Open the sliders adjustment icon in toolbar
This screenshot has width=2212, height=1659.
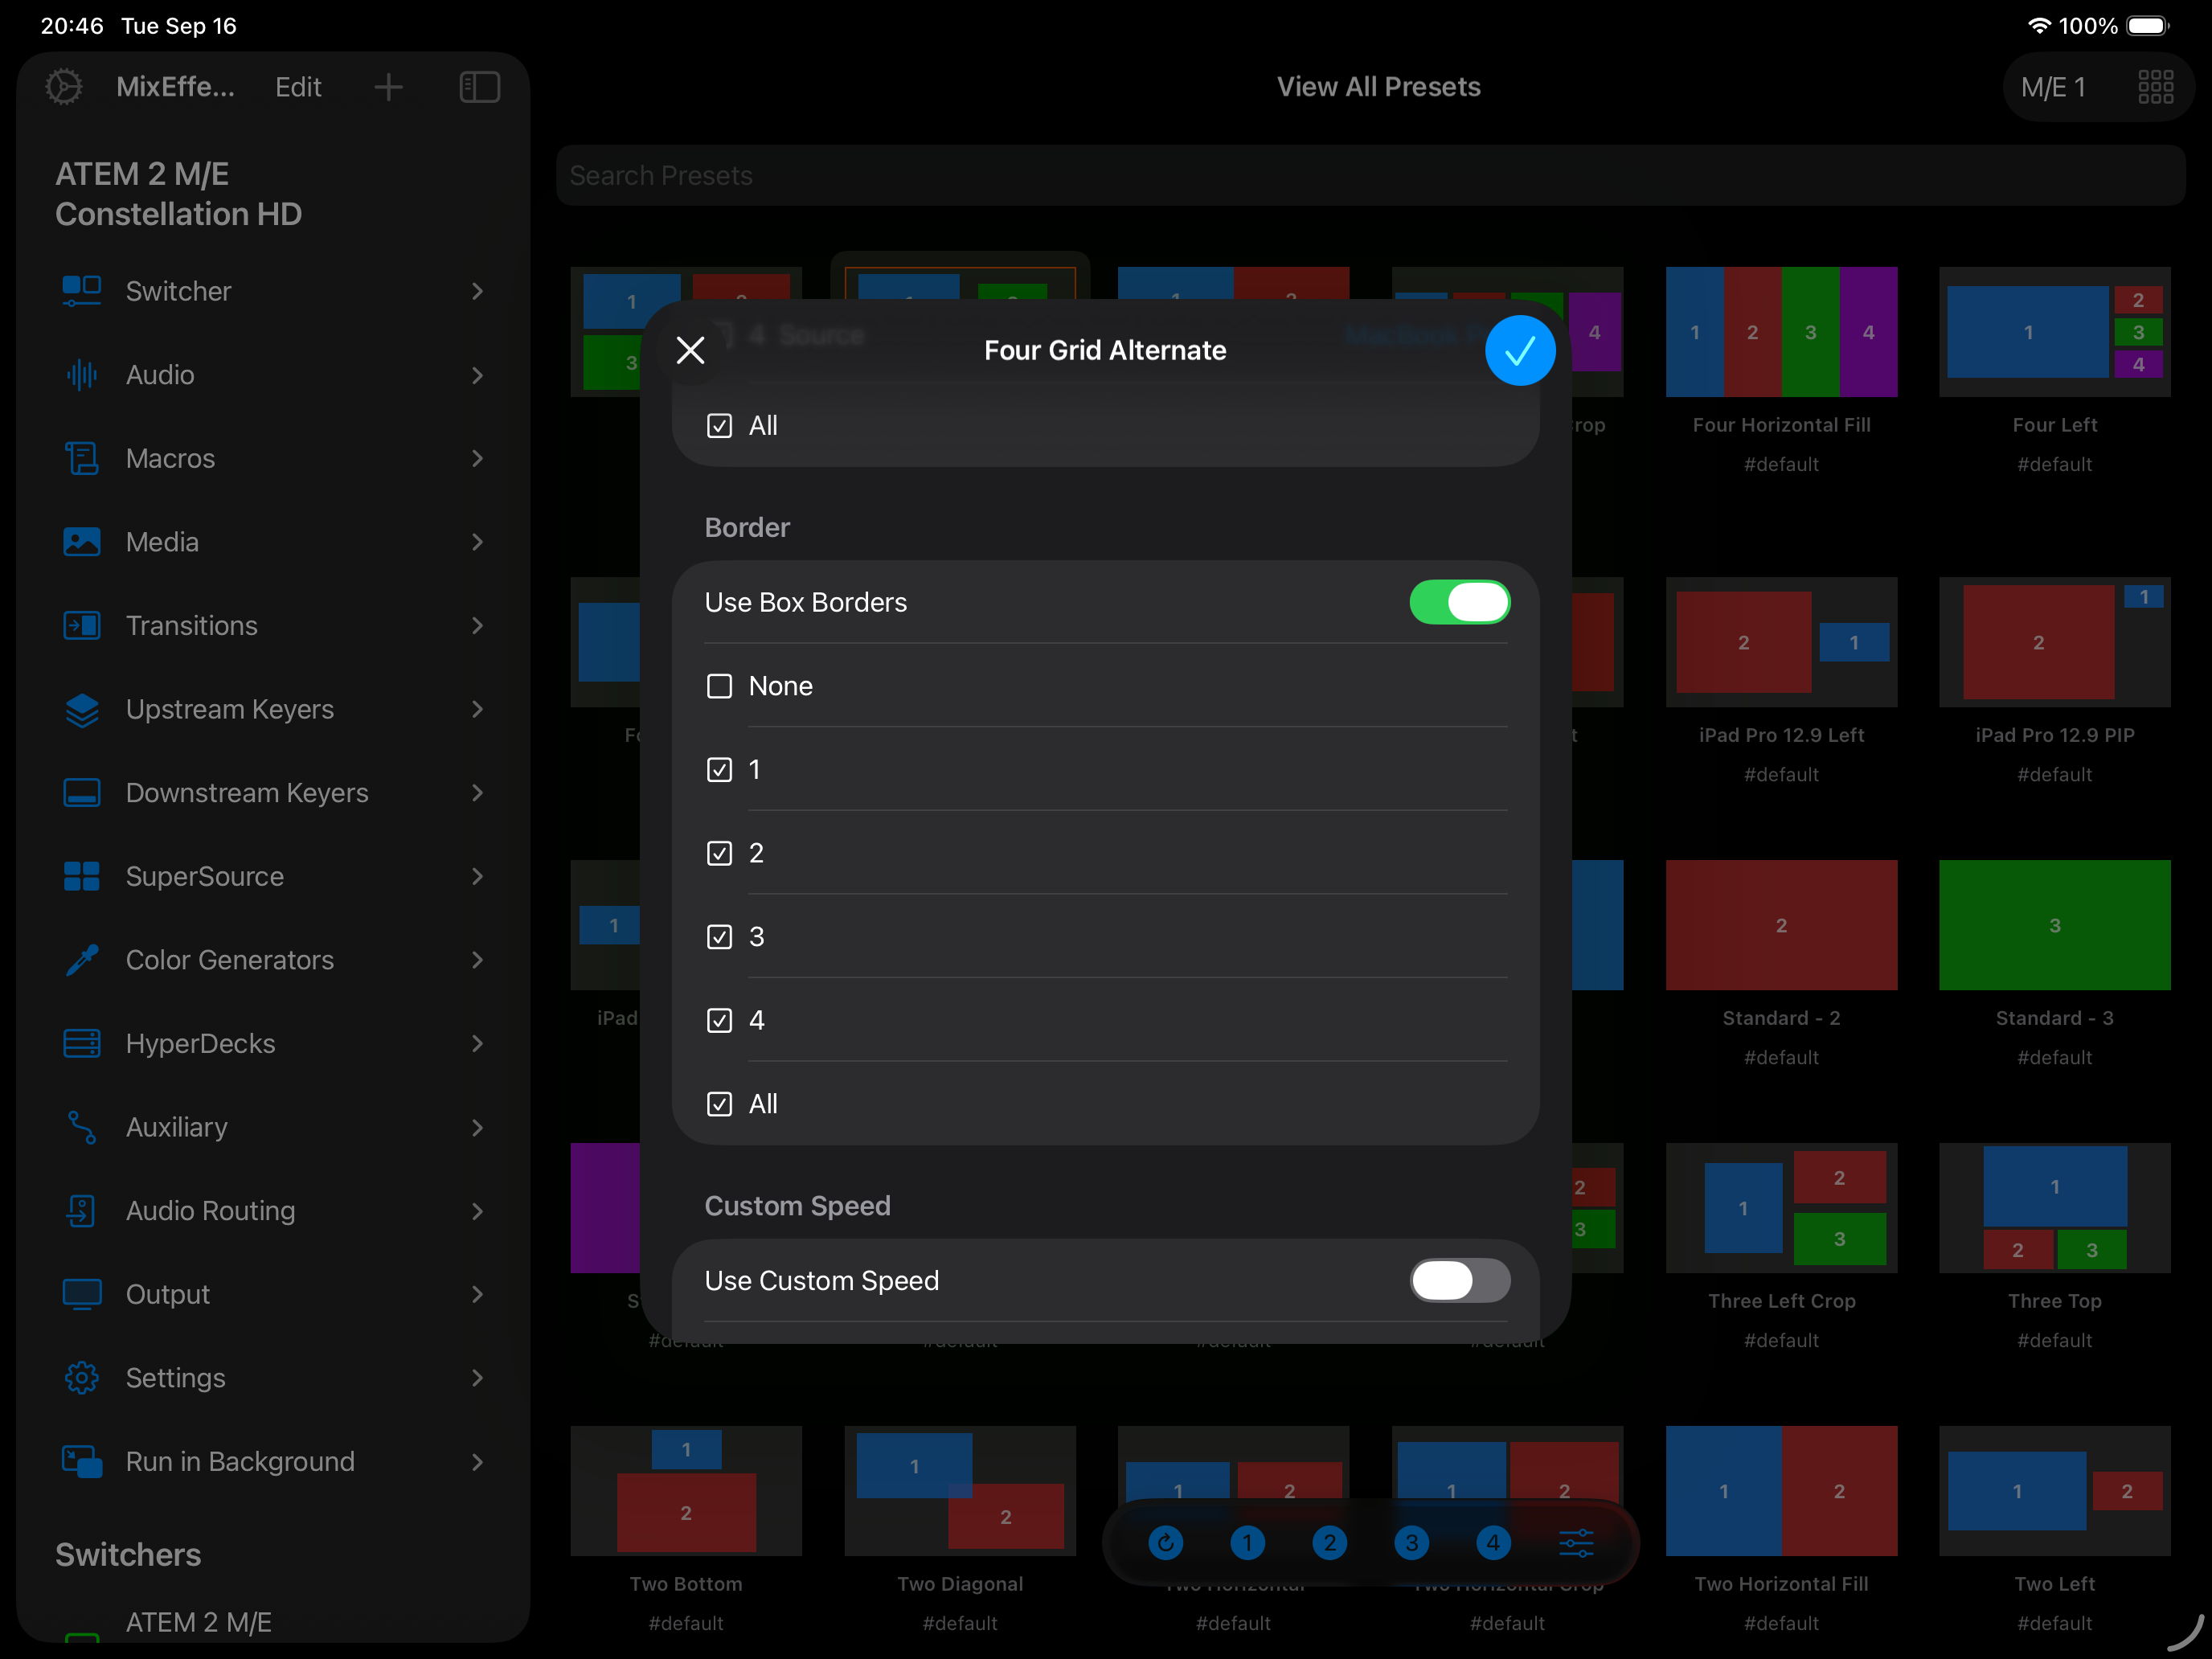pos(1576,1543)
